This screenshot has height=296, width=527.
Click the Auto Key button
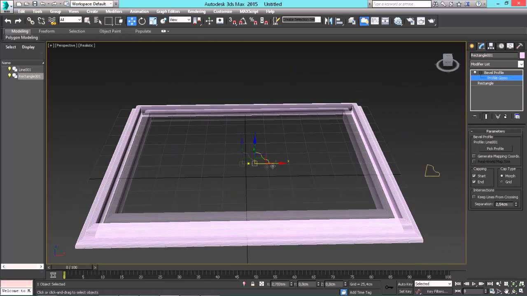405,284
